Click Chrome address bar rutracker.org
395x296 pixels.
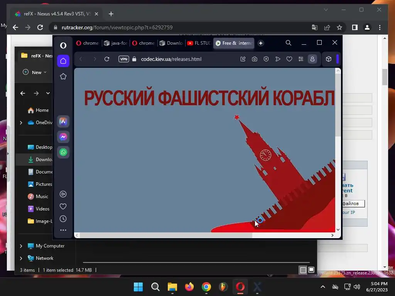click(117, 27)
